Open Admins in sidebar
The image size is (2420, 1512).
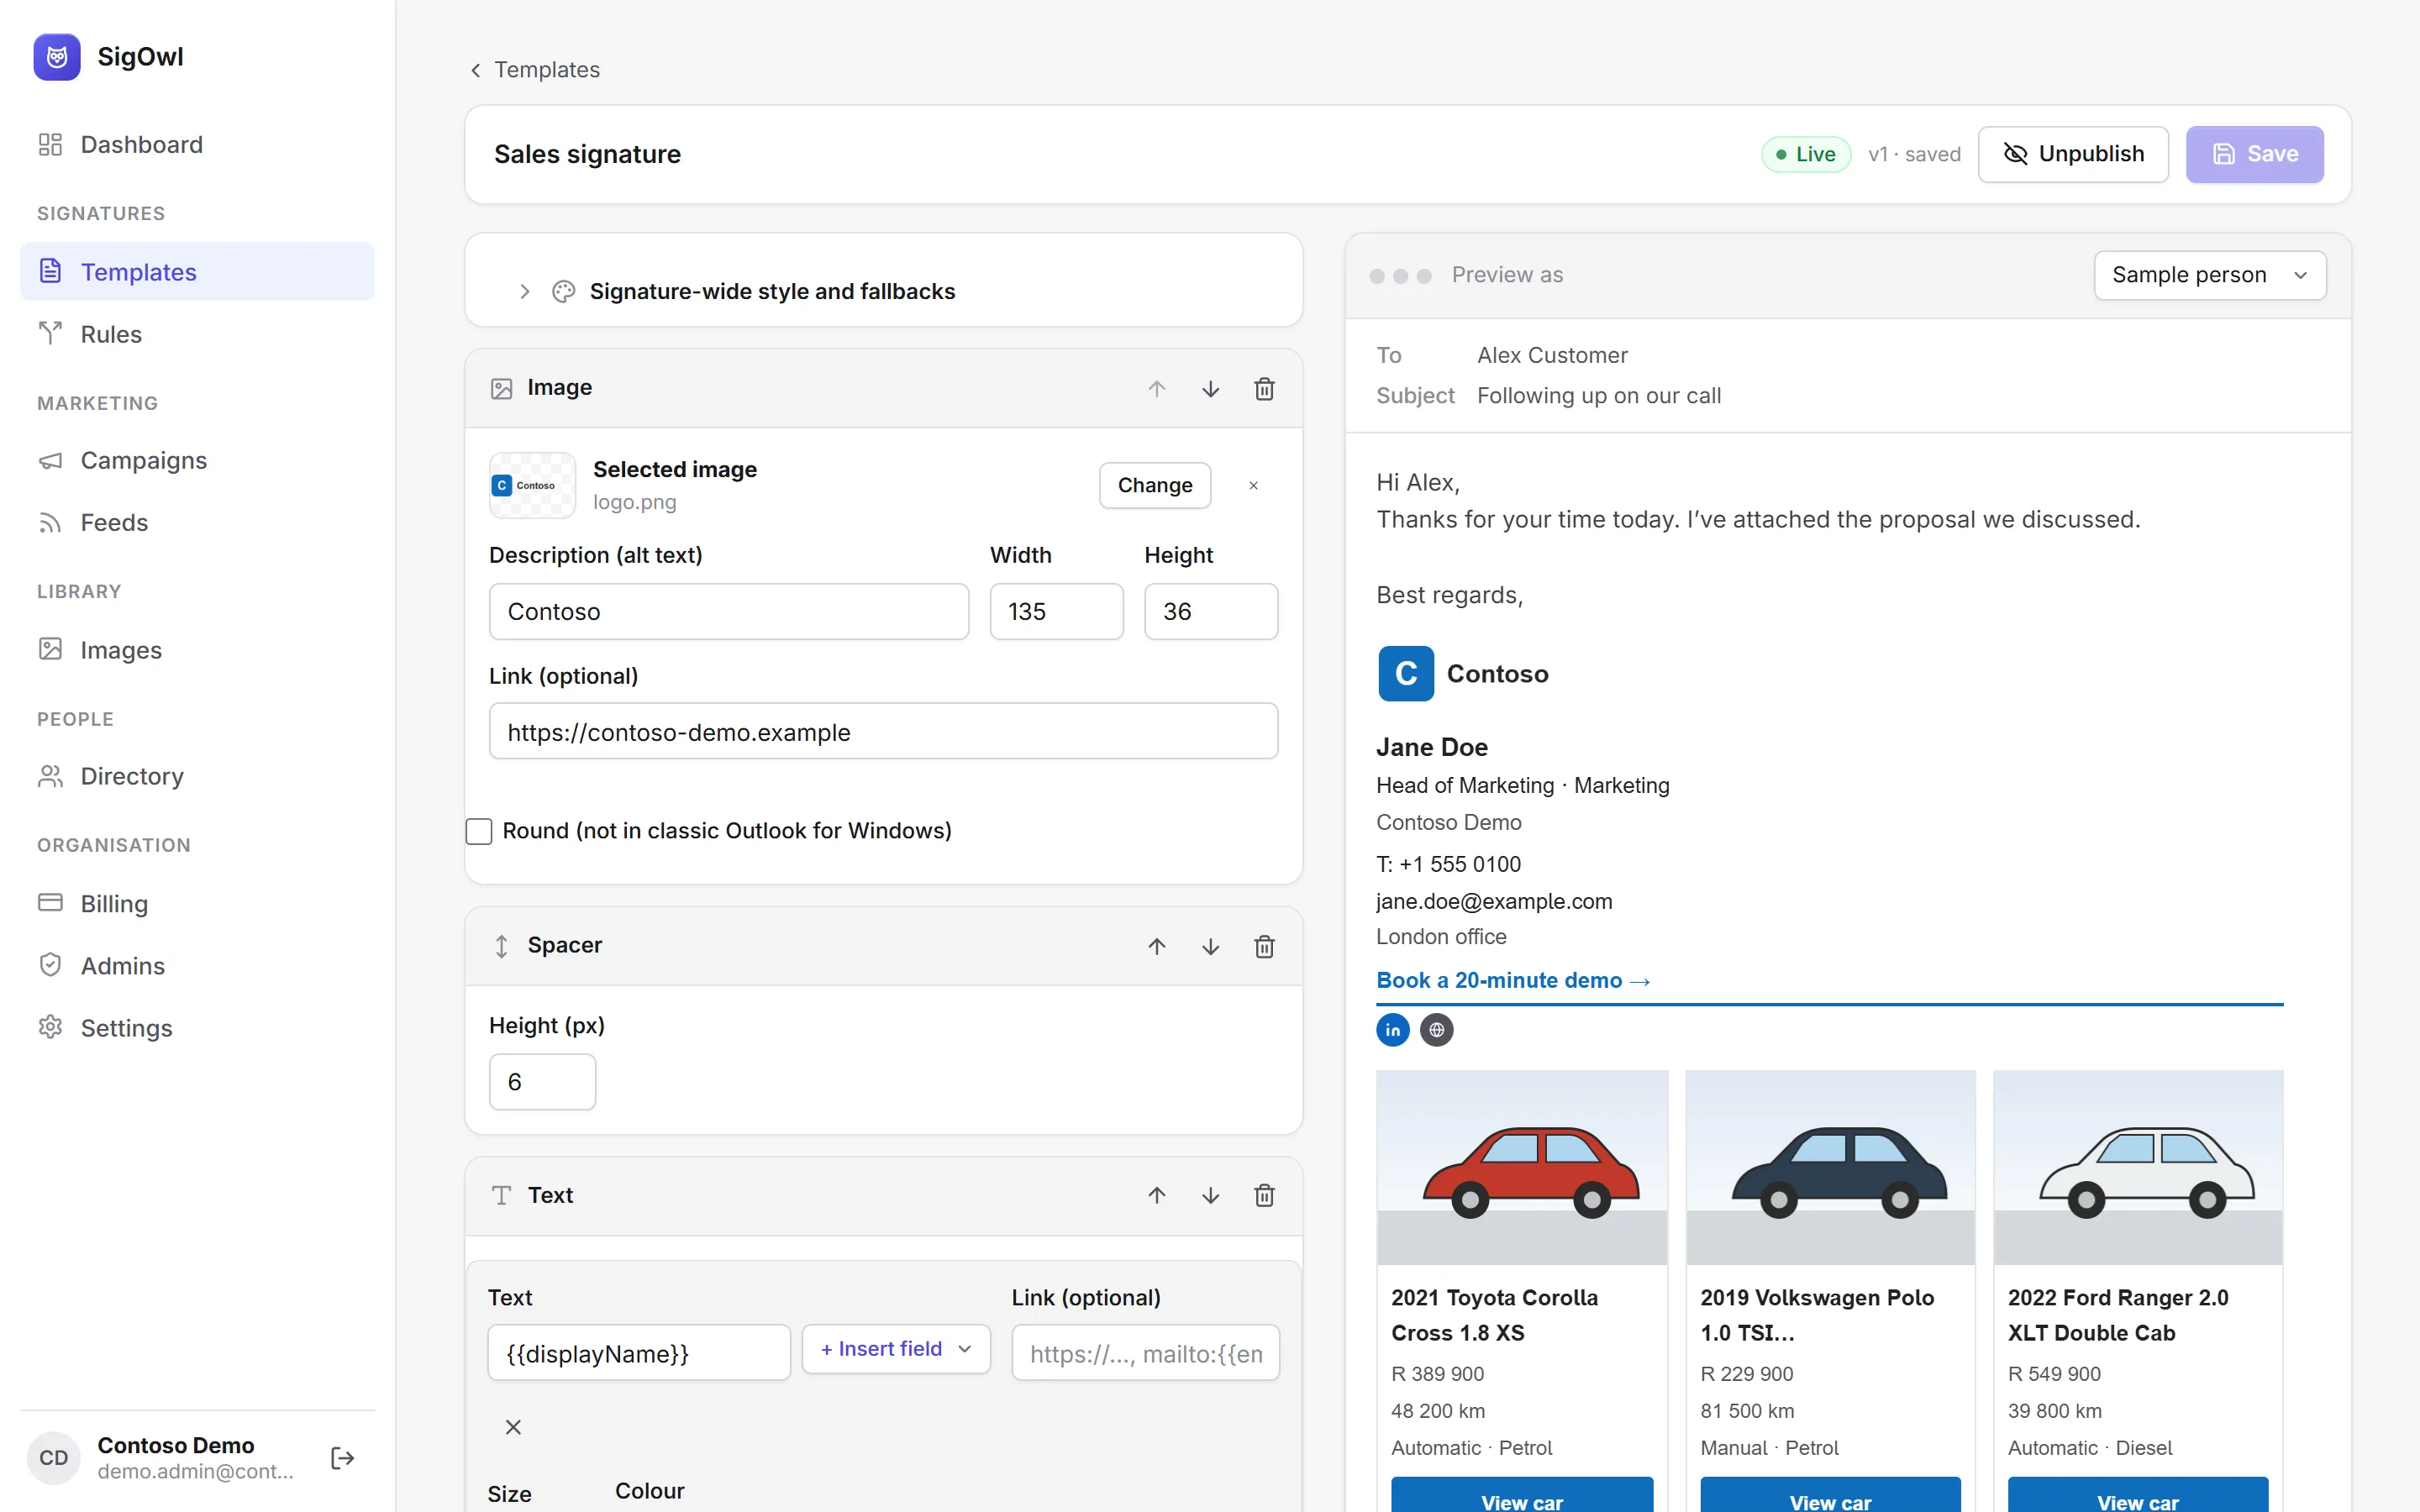coord(197,965)
